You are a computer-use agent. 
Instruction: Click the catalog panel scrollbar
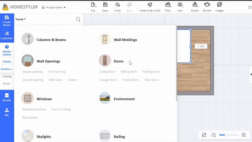(x=176, y=63)
